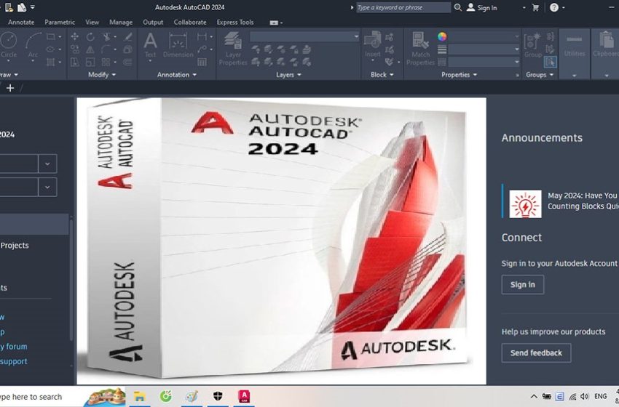This screenshot has height=407, width=619.
Task: Open the layer name dropdown list
Action: [304, 36]
